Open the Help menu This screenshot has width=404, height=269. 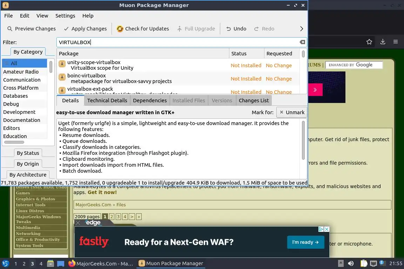click(88, 16)
